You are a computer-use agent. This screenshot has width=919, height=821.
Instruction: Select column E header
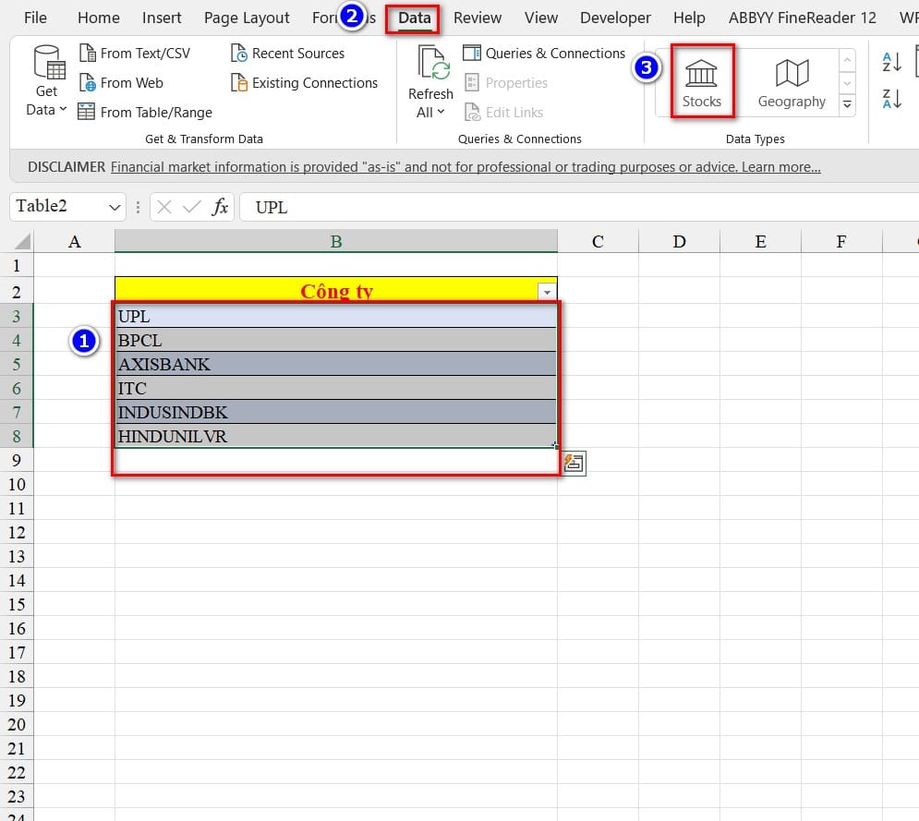[x=760, y=241]
